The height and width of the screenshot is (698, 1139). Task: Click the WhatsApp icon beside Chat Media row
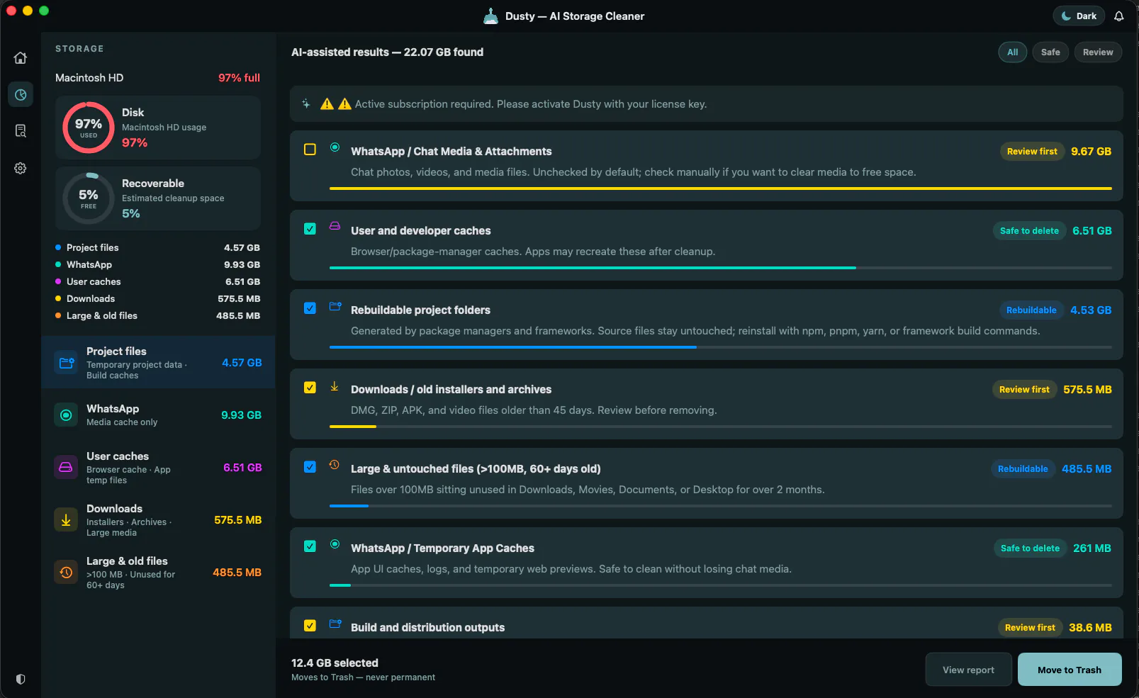coord(335,147)
